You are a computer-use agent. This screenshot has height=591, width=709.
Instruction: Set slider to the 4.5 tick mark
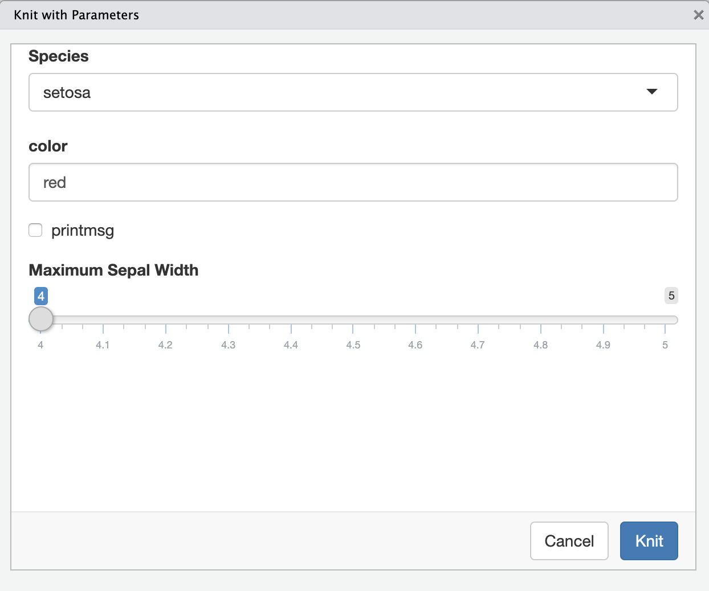tap(353, 329)
